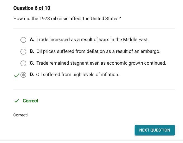
Task: Choose answer text about trade remaining stagnant
Action: tap(101, 63)
